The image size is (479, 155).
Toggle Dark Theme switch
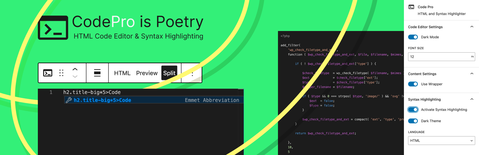(413, 121)
